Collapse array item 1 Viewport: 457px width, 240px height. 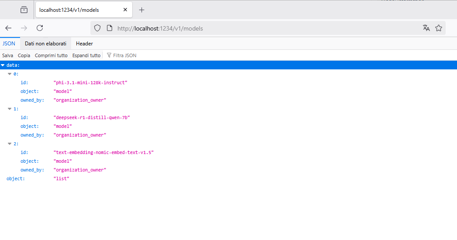coord(10,109)
